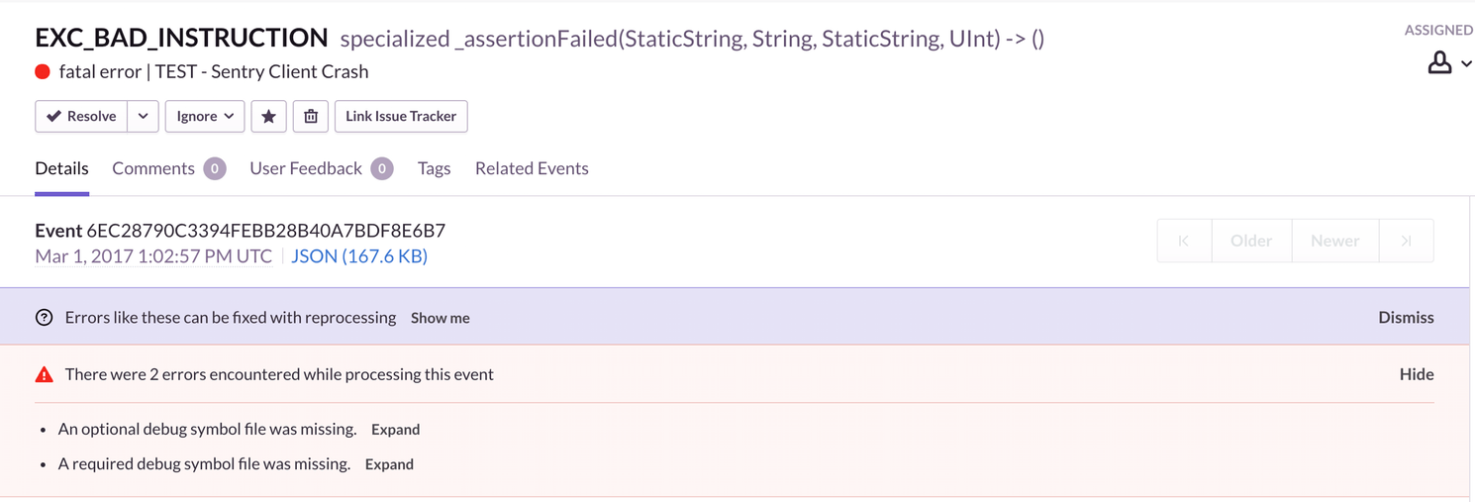The width and height of the screenshot is (1475, 502).
Task: Click the question mark help icon
Action: (44, 318)
